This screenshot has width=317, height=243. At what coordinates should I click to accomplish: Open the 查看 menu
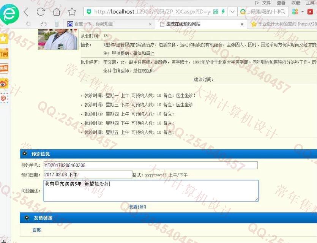tap(281, 3)
